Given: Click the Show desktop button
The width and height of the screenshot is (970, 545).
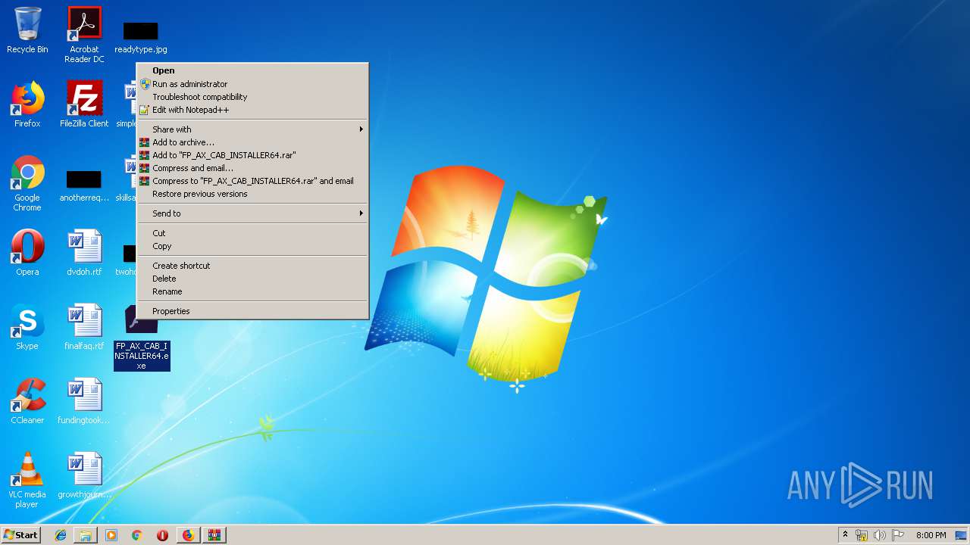Looking at the screenshot, I should (961, 535).
